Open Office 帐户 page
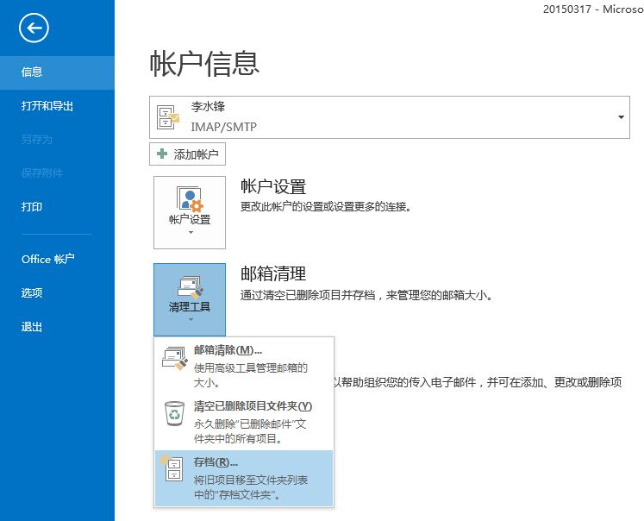This screenshot has height=521, width=644. click(48, 259)
